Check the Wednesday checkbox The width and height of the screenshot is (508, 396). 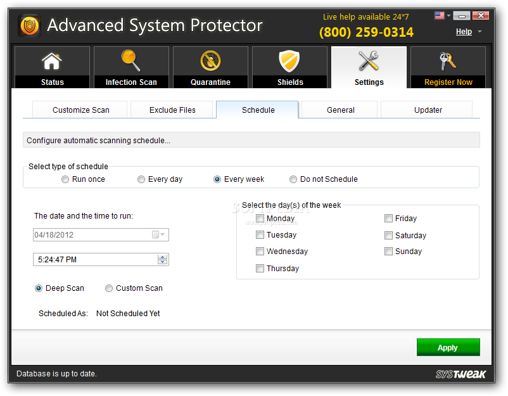260,251
